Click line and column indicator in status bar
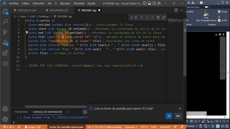 [x=105, y=127]
